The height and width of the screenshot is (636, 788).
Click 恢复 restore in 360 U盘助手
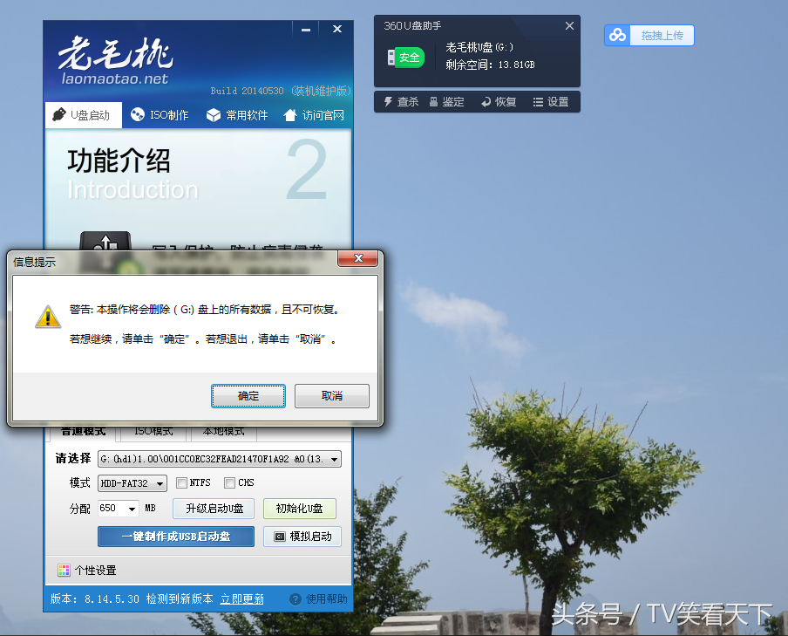499,102
